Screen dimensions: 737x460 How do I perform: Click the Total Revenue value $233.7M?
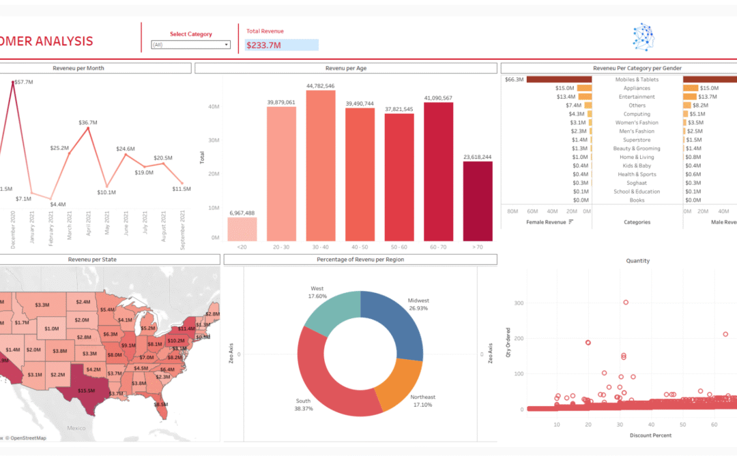[x=263, y=44]
